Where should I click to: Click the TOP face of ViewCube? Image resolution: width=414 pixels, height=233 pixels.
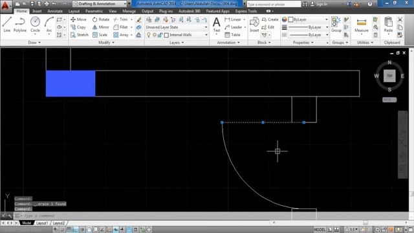click(389, 76)
